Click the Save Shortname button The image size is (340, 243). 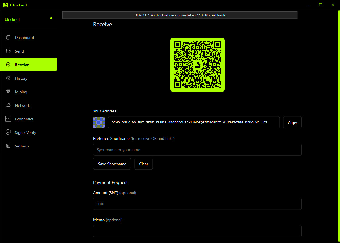pyautogui.click(x=112, y=164)
